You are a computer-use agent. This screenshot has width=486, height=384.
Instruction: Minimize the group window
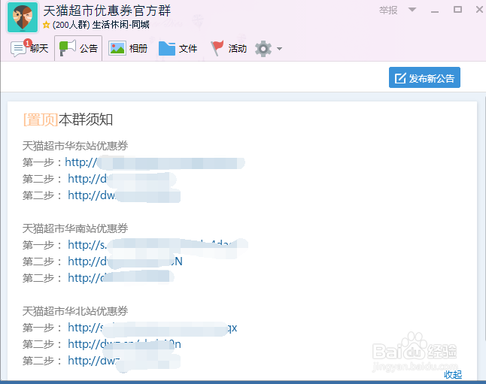click(x=435, y=11)
